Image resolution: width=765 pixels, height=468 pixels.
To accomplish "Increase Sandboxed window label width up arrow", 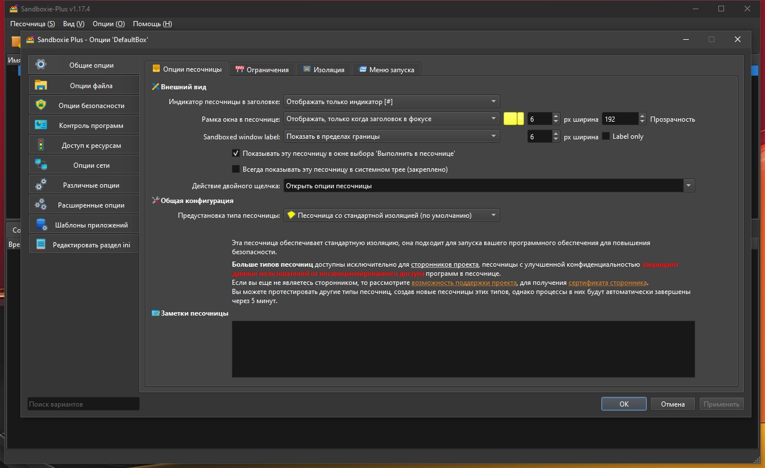I will 556,134.
